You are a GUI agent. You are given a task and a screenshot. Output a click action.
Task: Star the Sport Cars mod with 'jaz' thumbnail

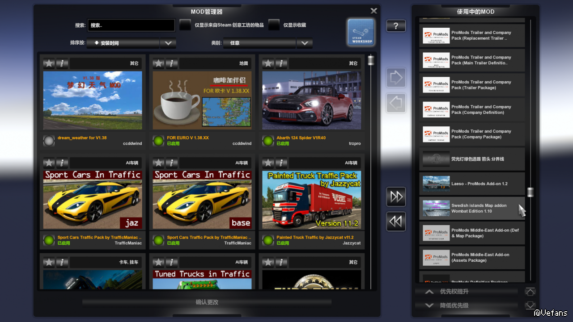[49, 163]
